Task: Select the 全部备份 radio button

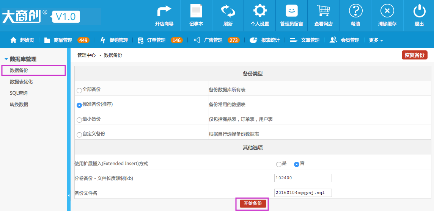Action: coord(79,91)
